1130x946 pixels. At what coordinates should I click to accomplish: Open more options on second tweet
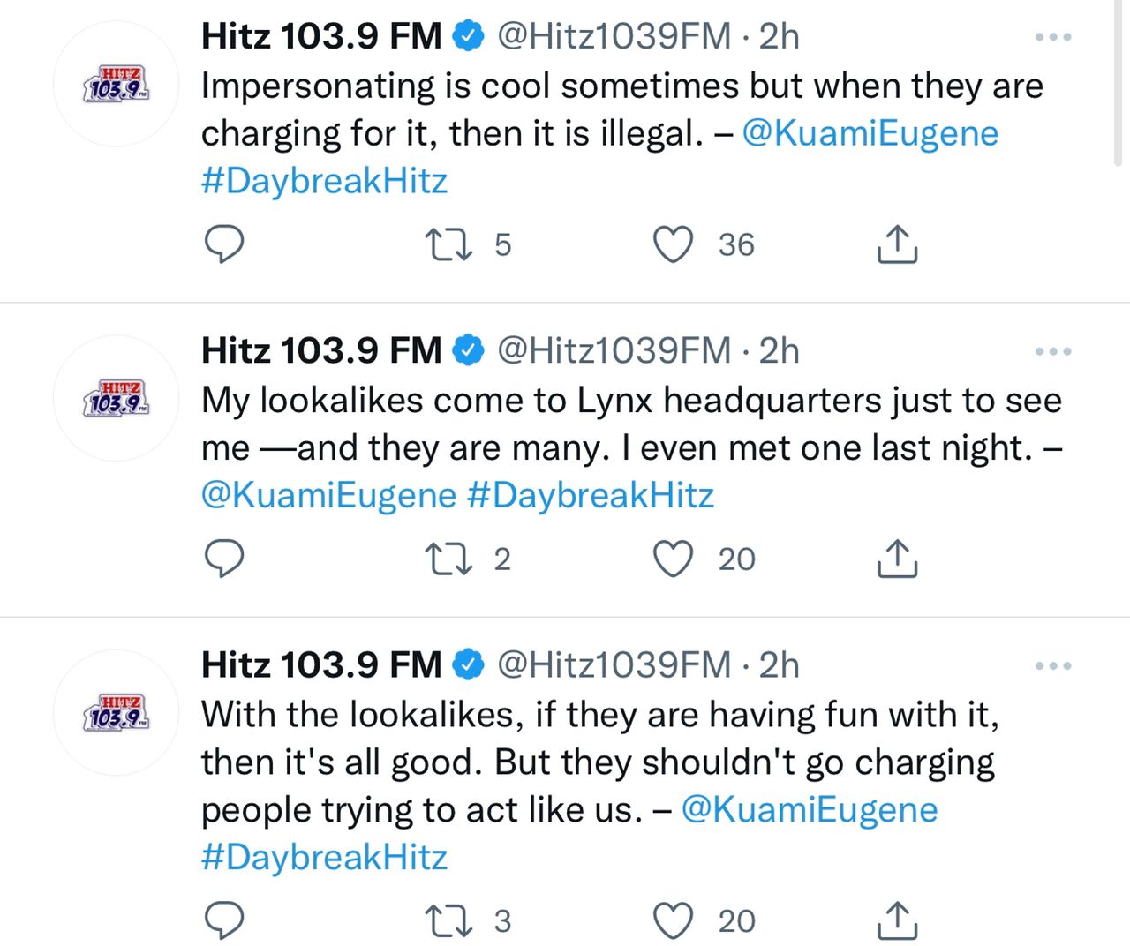tap(1053, 351)
